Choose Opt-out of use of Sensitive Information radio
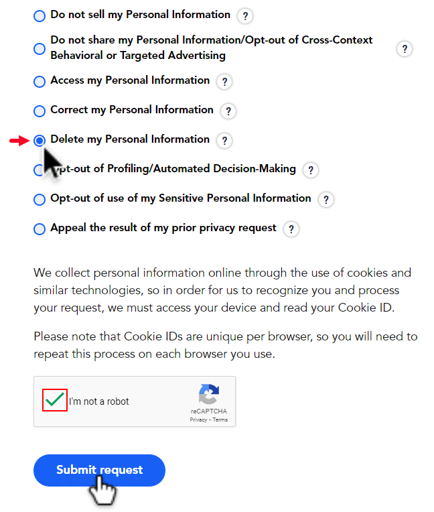Screen dimensions: 434x512 40,200
